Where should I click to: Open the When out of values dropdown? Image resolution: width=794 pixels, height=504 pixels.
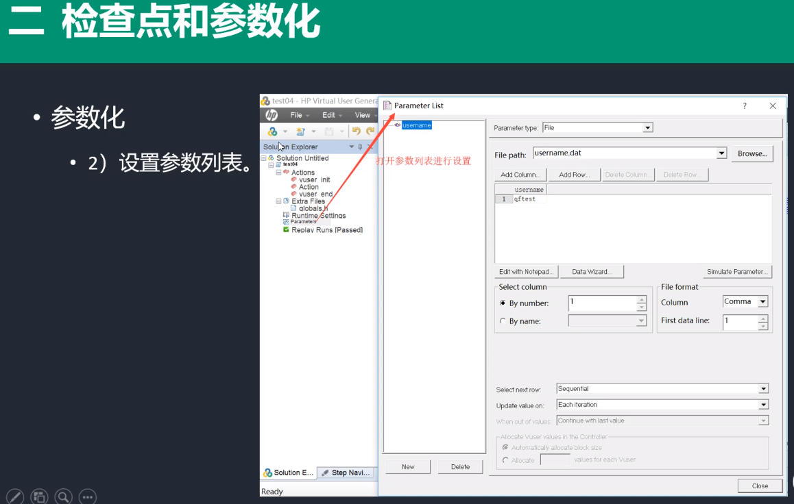coord(764,420)
